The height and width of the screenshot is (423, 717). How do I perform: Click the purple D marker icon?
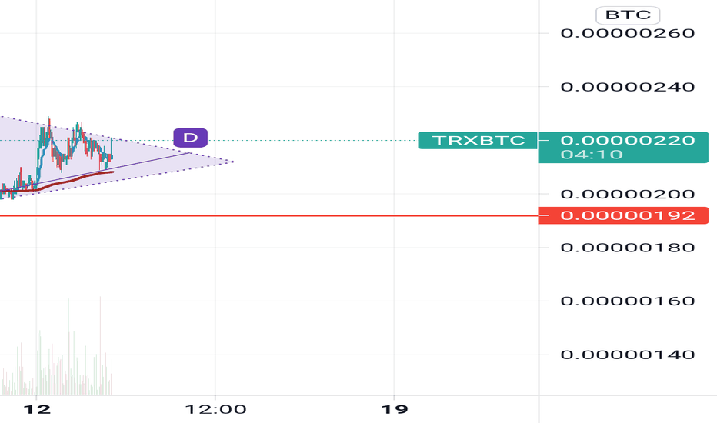pos(190,138)
